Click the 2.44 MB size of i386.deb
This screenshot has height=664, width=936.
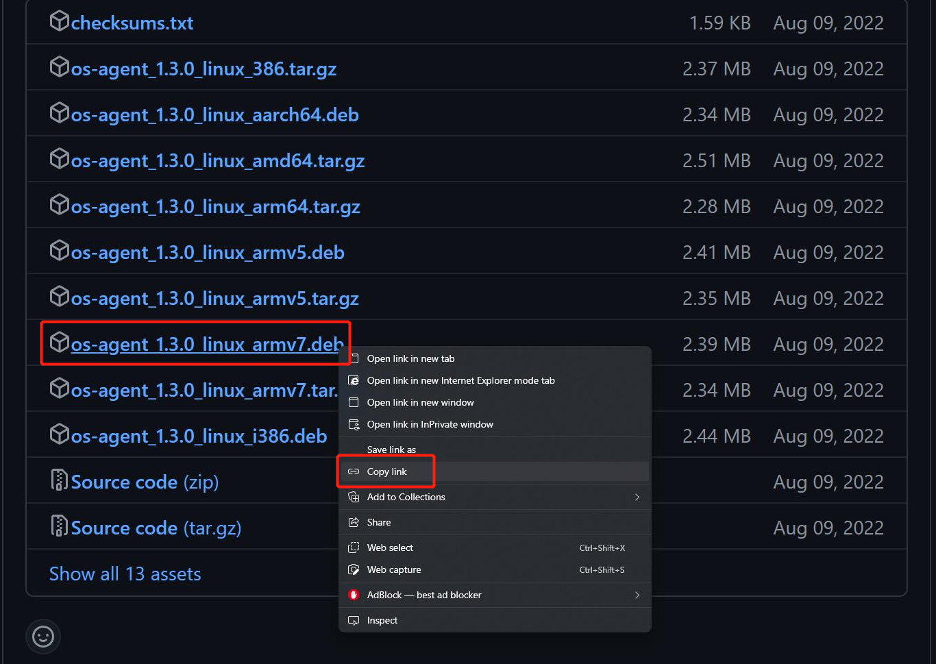tap(717, 436)
